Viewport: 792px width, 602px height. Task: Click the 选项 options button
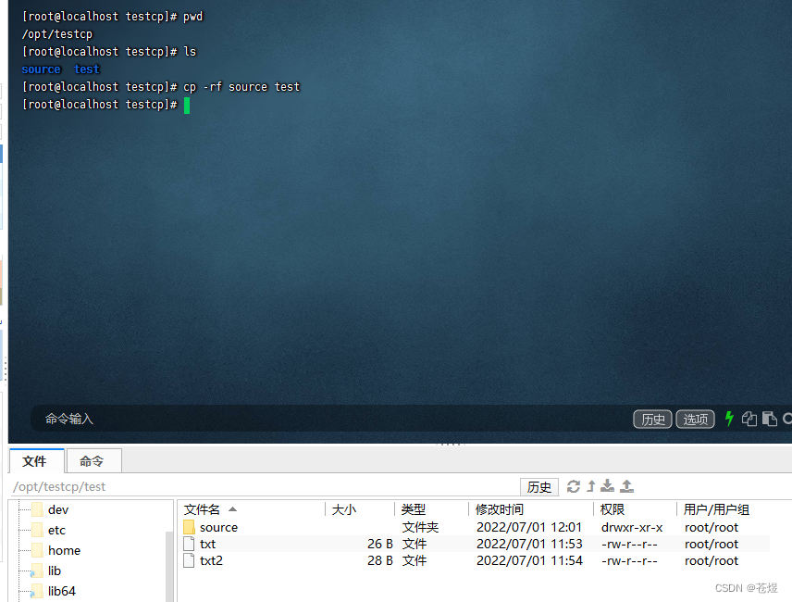click(695, 419)
